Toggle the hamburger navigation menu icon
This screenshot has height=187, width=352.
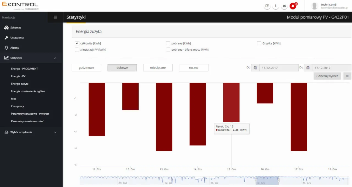pos(55,17)
